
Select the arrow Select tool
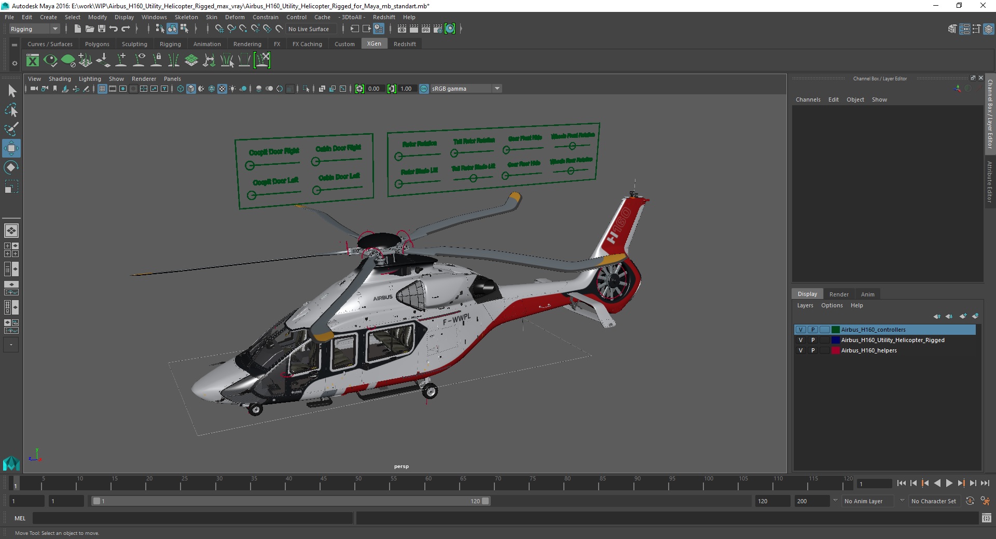click(11, 91)
